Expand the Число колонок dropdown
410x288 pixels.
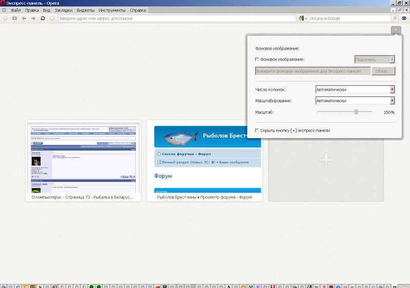point(392,89)
